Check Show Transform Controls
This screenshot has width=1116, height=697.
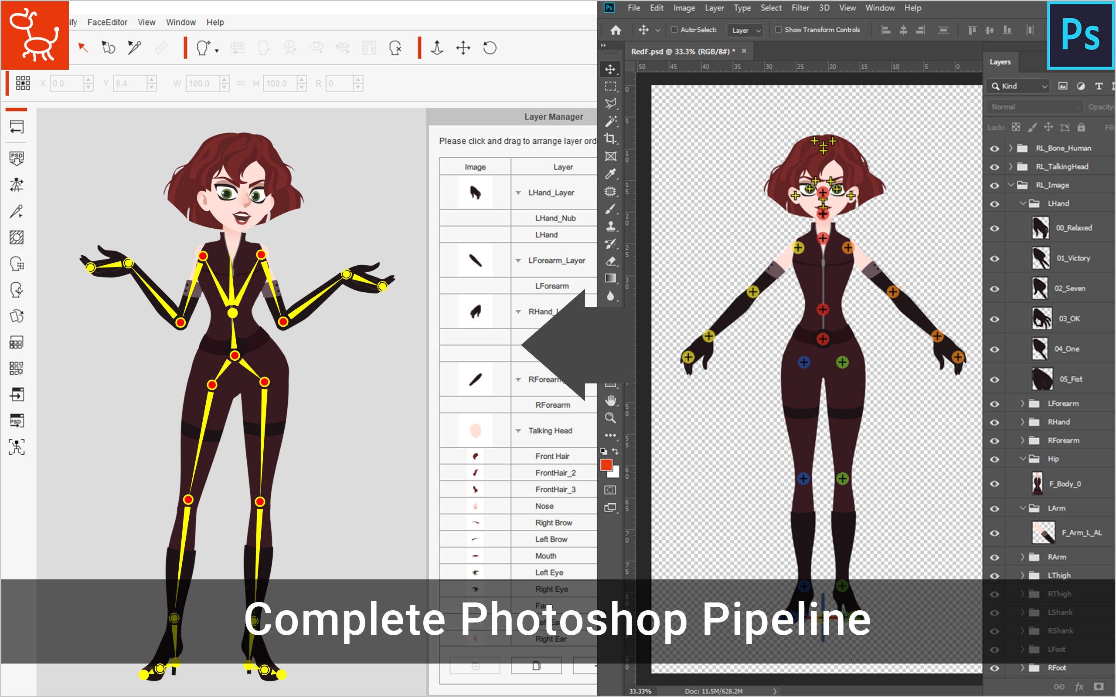click(x=779, y=29)
